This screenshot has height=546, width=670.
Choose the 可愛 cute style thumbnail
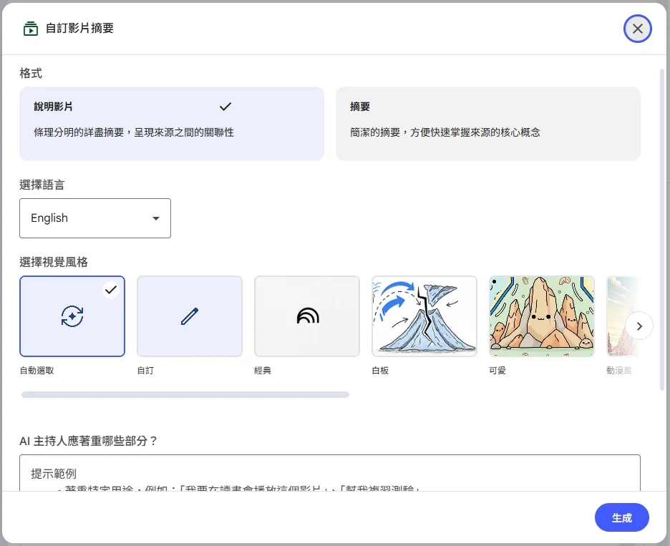(x=542, y=316)
